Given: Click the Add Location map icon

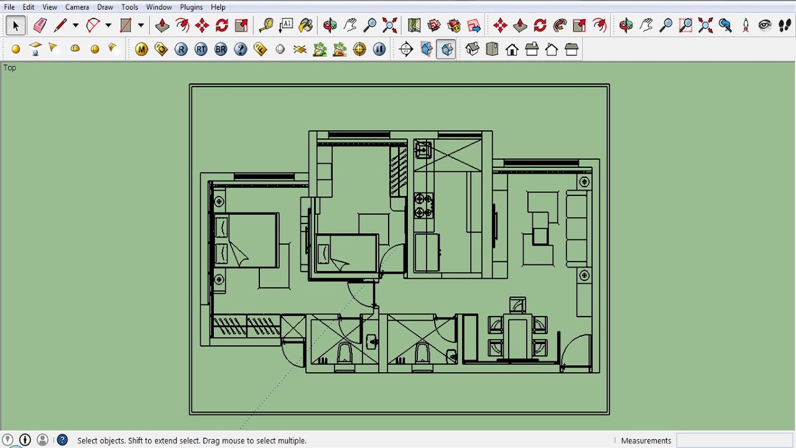Looking at the screenshot, I should (x=414, y=26).
